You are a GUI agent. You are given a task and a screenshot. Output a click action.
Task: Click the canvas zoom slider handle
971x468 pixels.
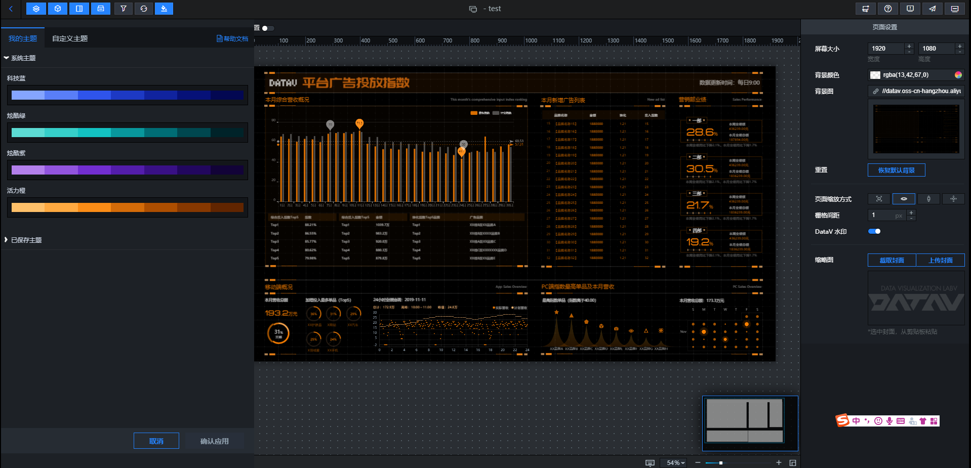coord(721,463)
